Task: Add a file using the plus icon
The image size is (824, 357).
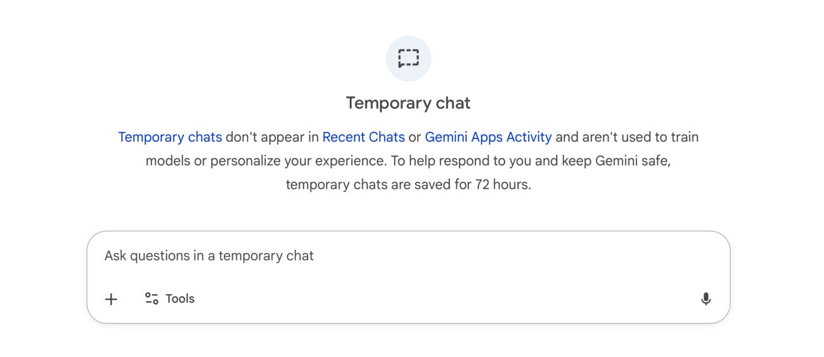Action: click(x=111, y=299)
